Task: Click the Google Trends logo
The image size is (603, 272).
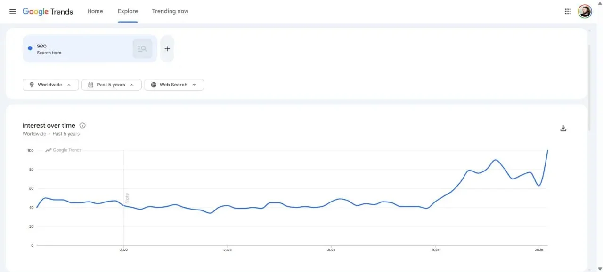Action: tap(48, 11)
